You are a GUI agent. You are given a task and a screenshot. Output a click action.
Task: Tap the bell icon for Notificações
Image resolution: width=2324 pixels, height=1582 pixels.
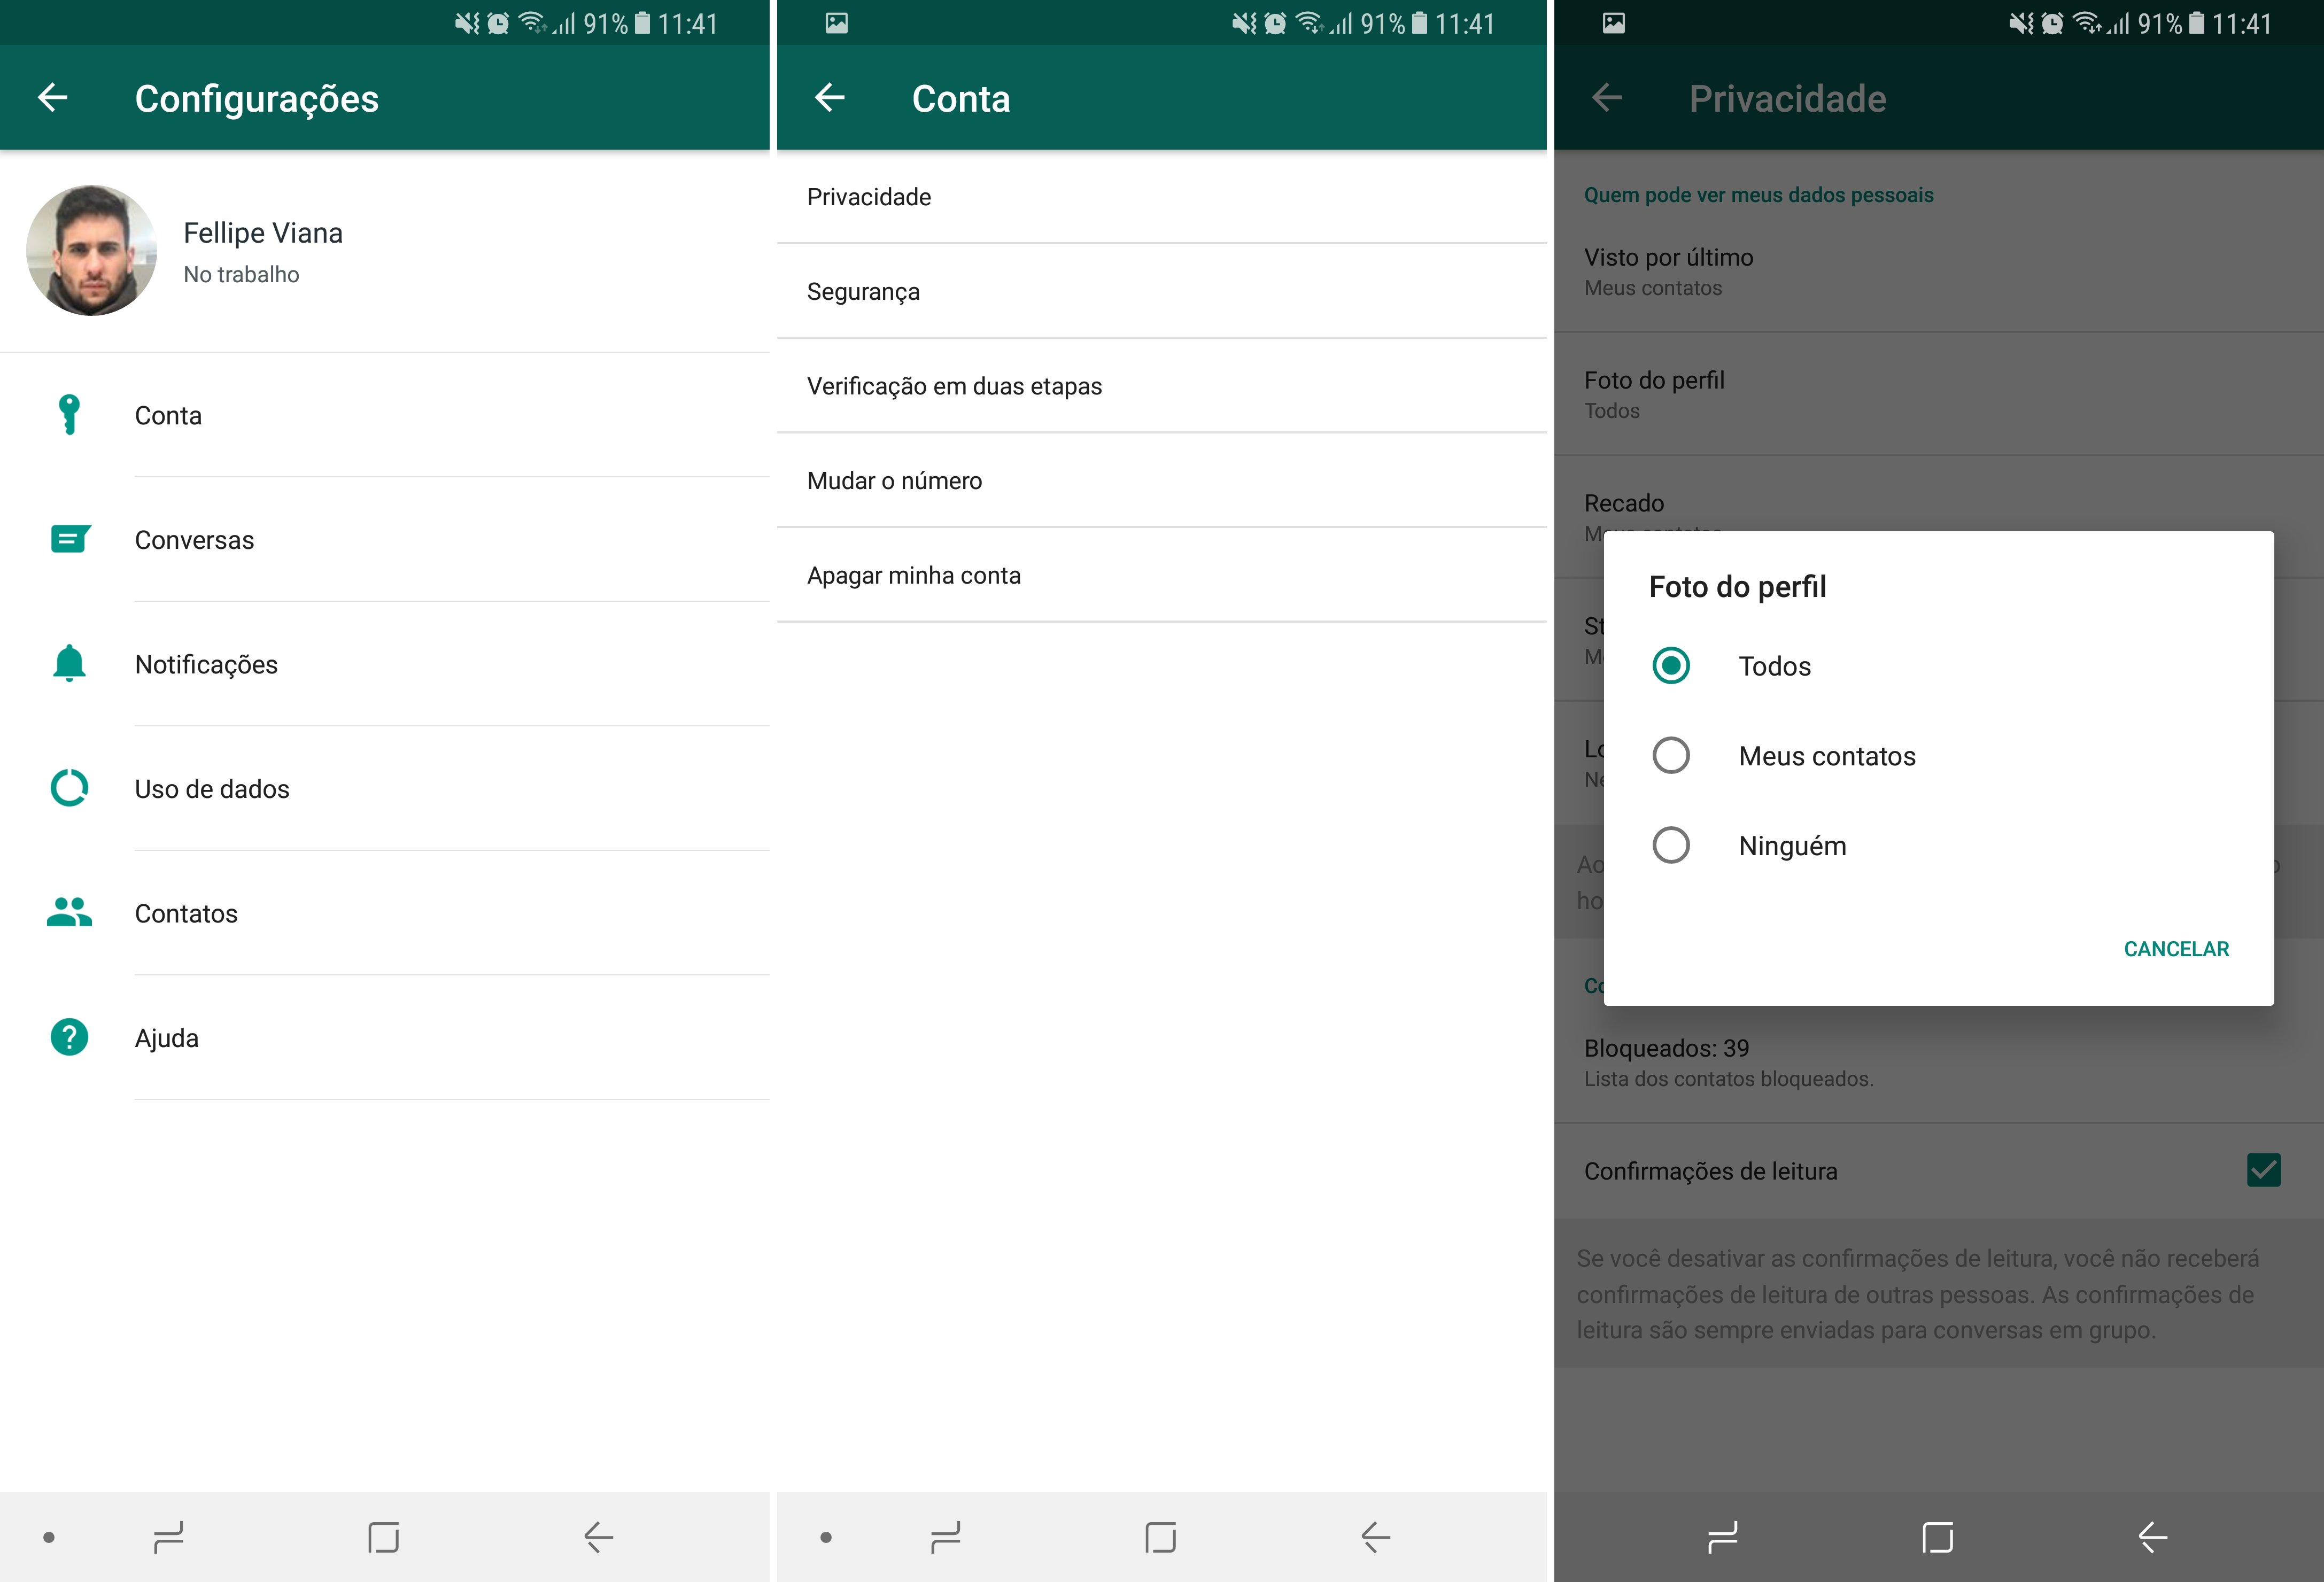69,663
